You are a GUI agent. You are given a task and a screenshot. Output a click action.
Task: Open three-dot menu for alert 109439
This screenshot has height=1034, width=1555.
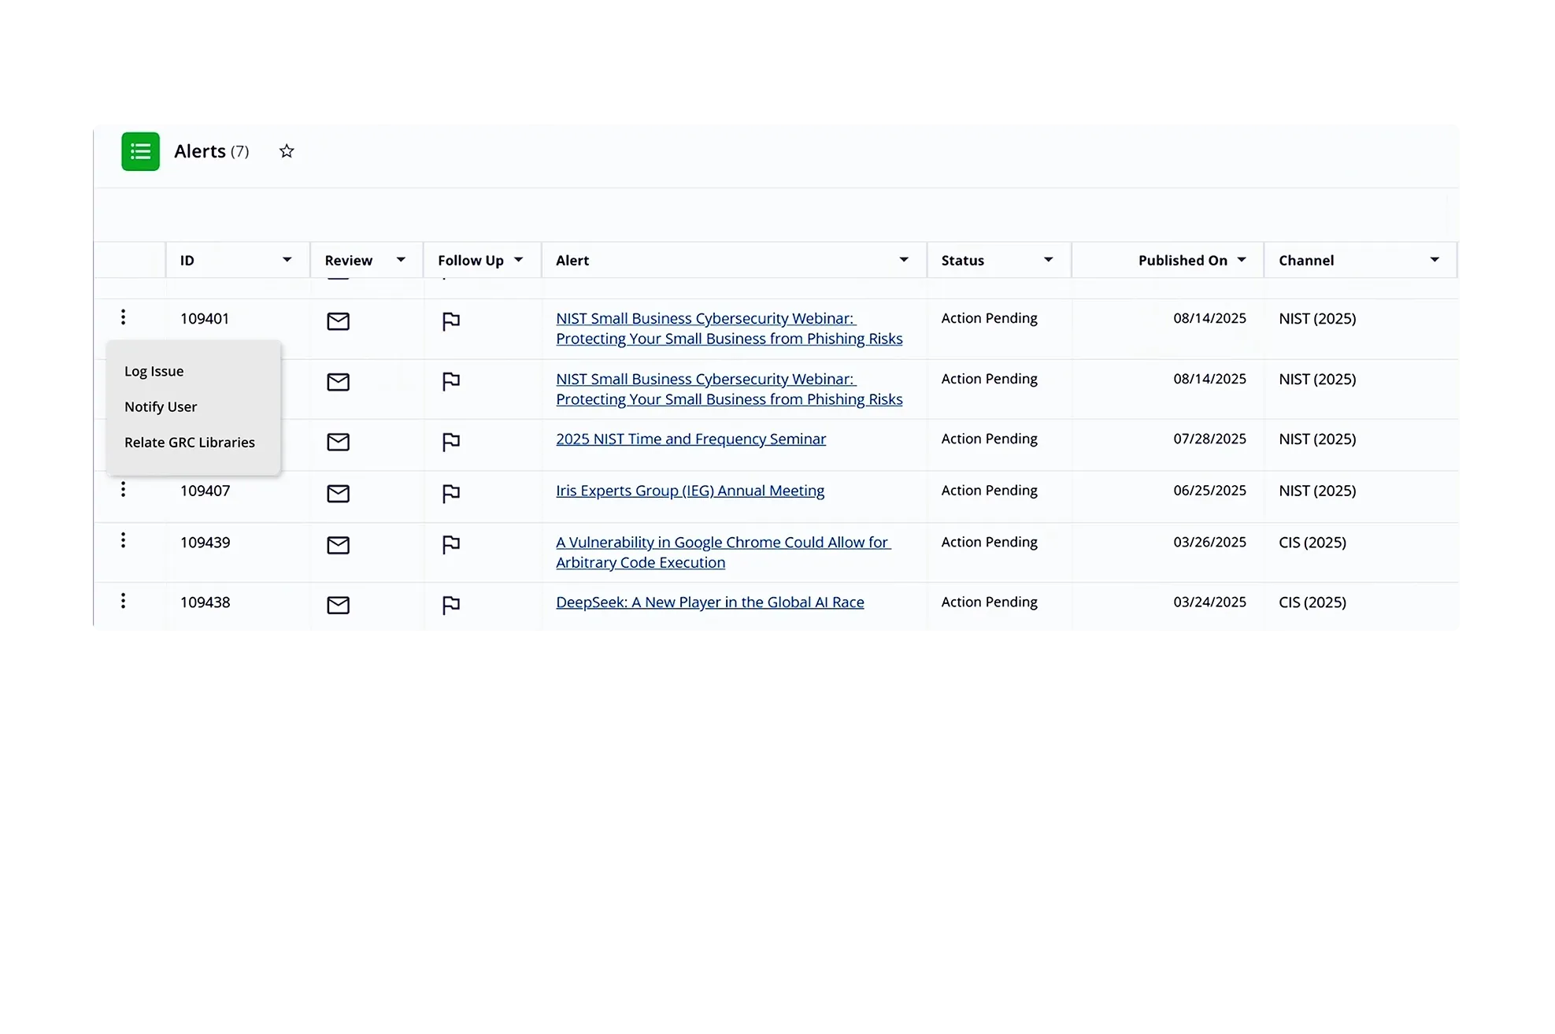click(x=123, y=540)
